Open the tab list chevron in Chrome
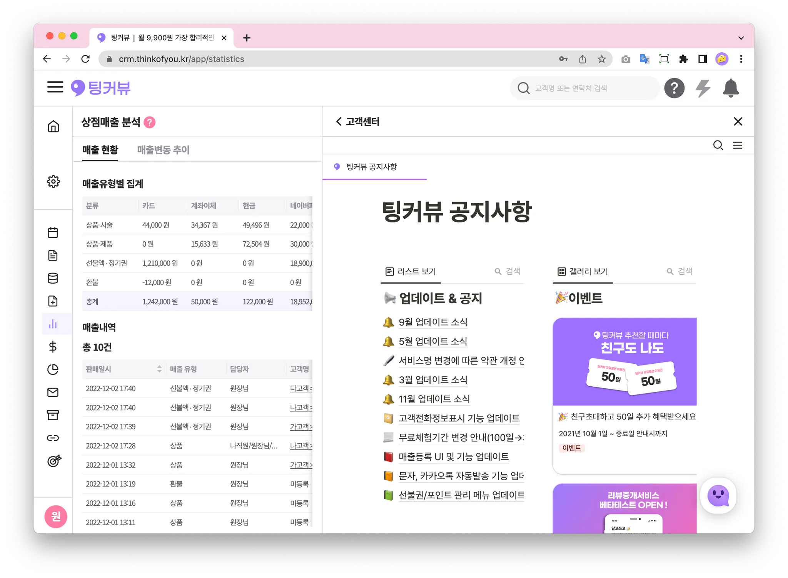Viewport: 788px width, 578px height. (741, 38)
